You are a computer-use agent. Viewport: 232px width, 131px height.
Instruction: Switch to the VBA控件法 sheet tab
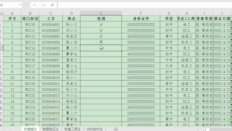pyautogui.click(x=95, y=129)
